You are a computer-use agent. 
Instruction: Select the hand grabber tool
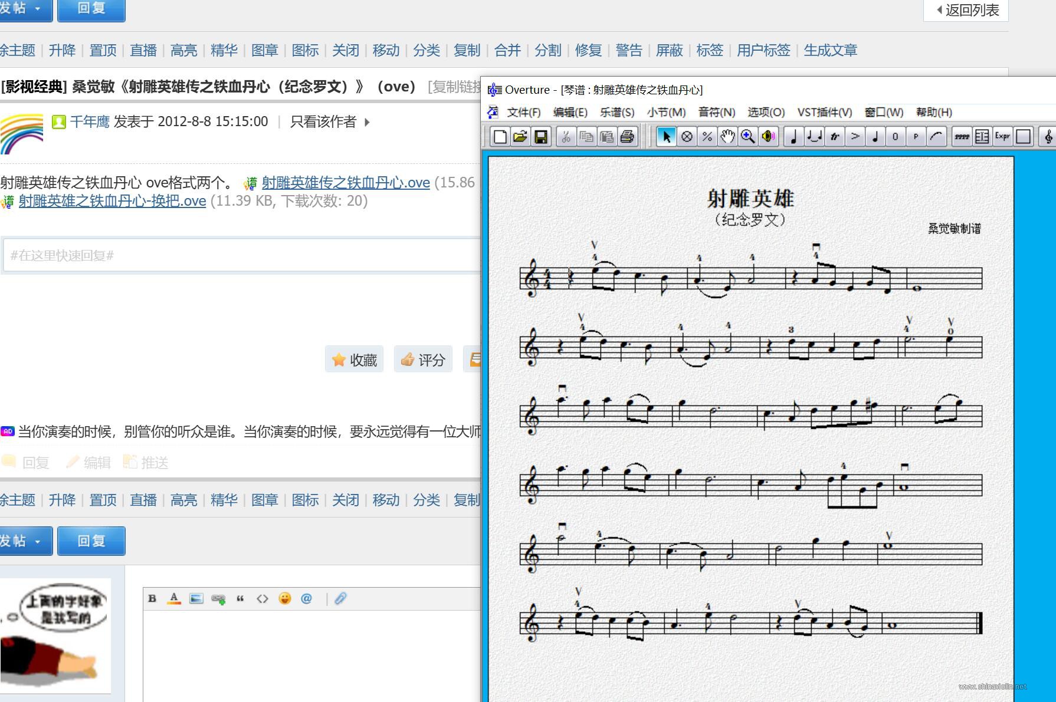coord(727,137)
